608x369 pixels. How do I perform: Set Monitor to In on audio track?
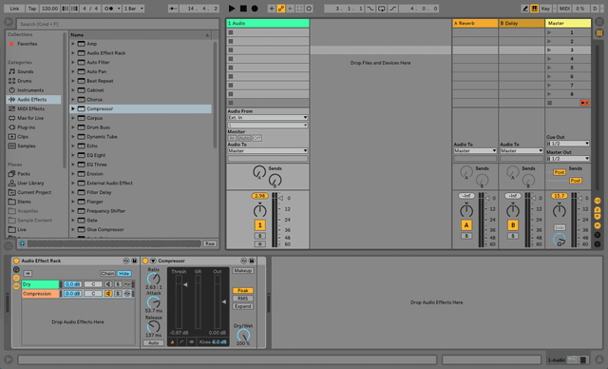pos(232,138)
